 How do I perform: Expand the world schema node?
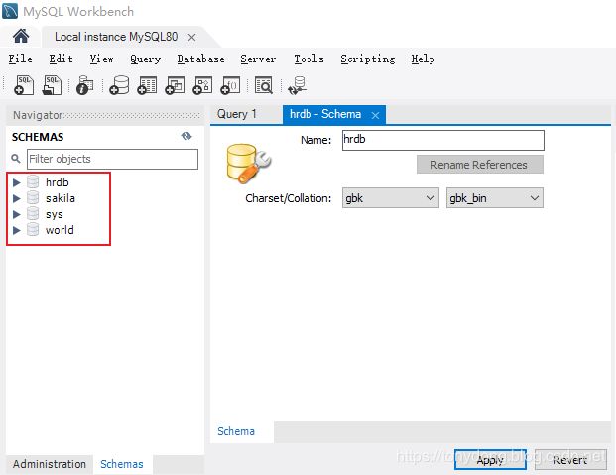point(17,230)
